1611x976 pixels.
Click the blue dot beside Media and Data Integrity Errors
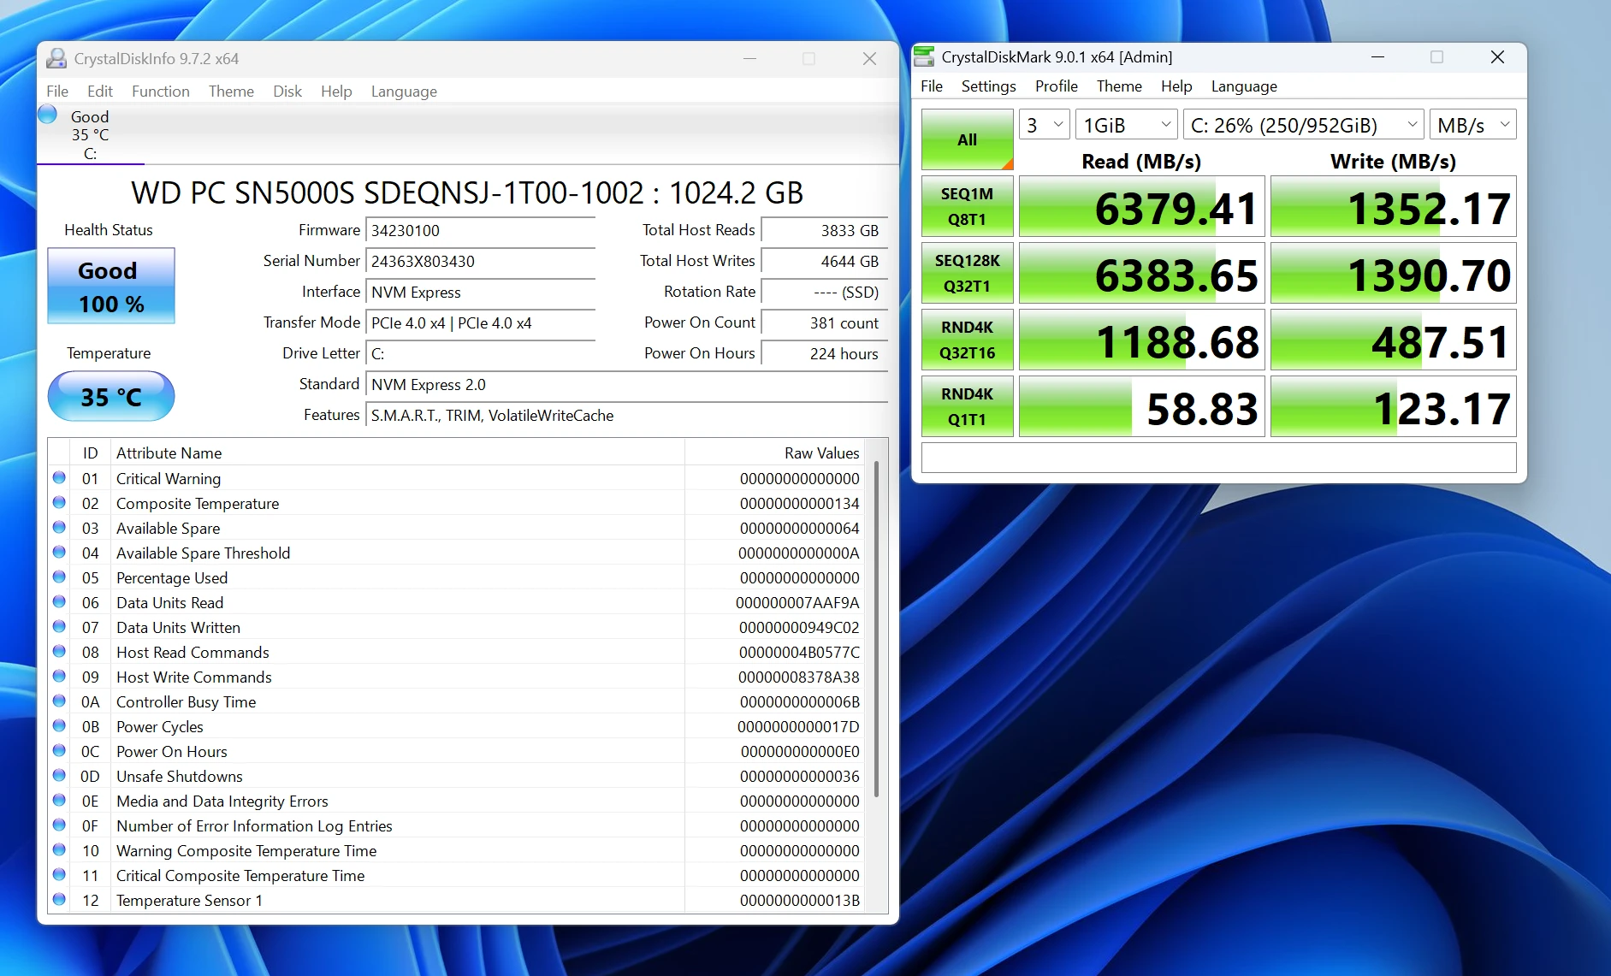59,801
